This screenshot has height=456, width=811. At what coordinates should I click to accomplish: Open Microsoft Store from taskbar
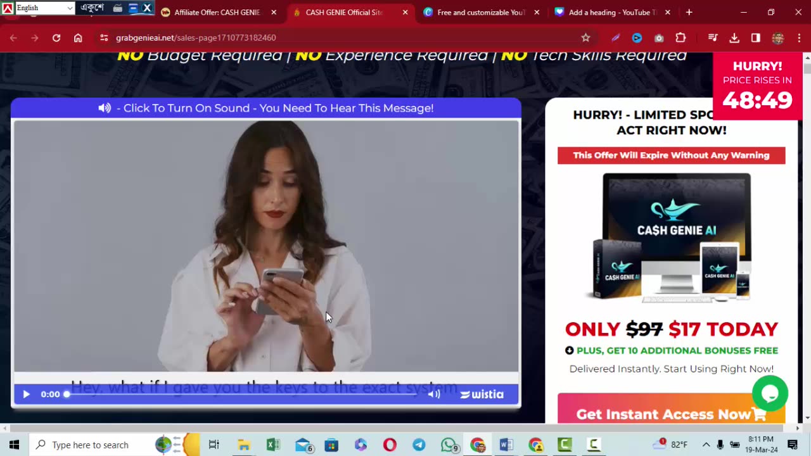click(x=331, y=445)
